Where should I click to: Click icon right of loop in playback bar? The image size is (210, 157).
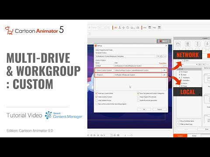point(118,135)
